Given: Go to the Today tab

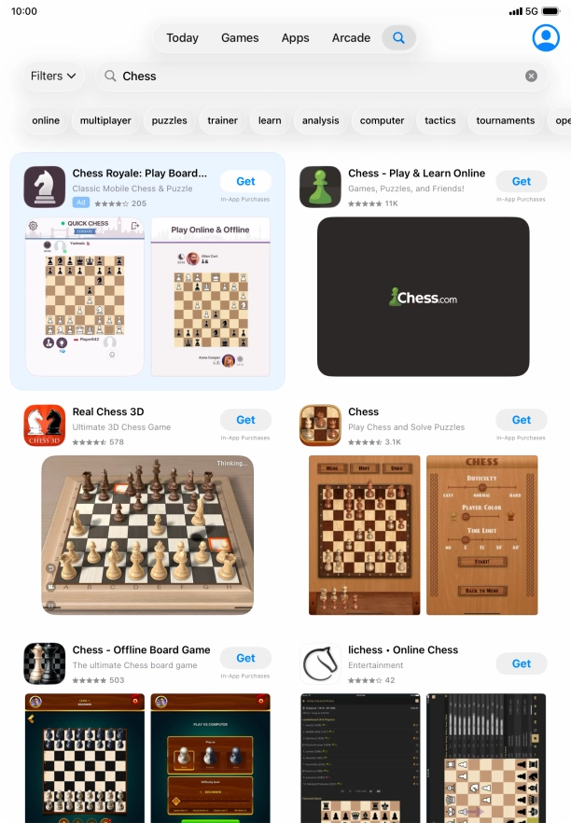Looking at the screenshot, I should pyautogui.click(x=182, y=37).
